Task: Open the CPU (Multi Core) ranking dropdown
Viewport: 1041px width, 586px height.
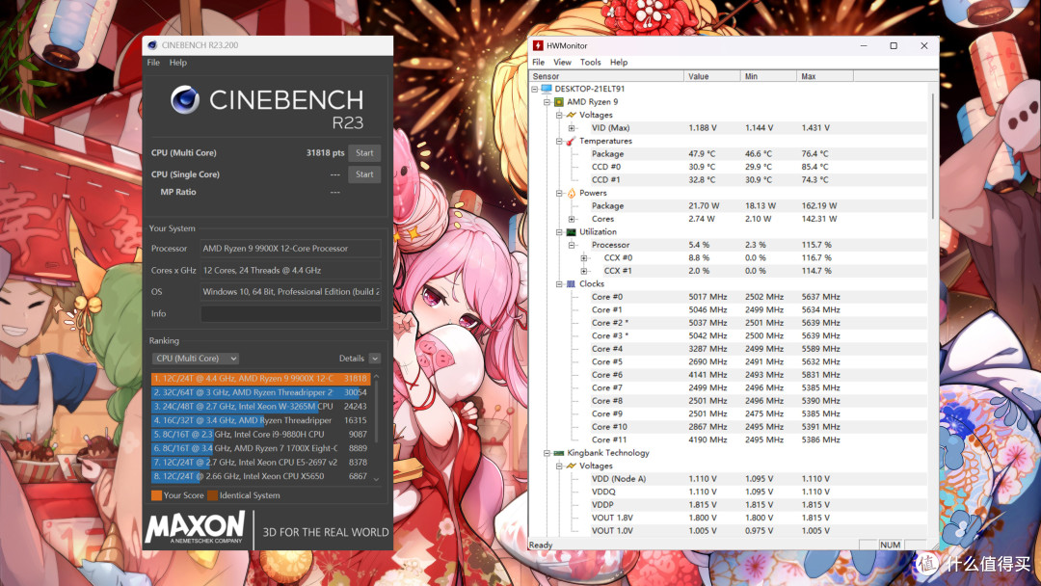Action: coord(195,359)
